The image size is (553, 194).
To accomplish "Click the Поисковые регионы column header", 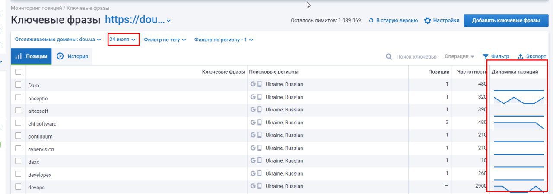I will 274,72.
